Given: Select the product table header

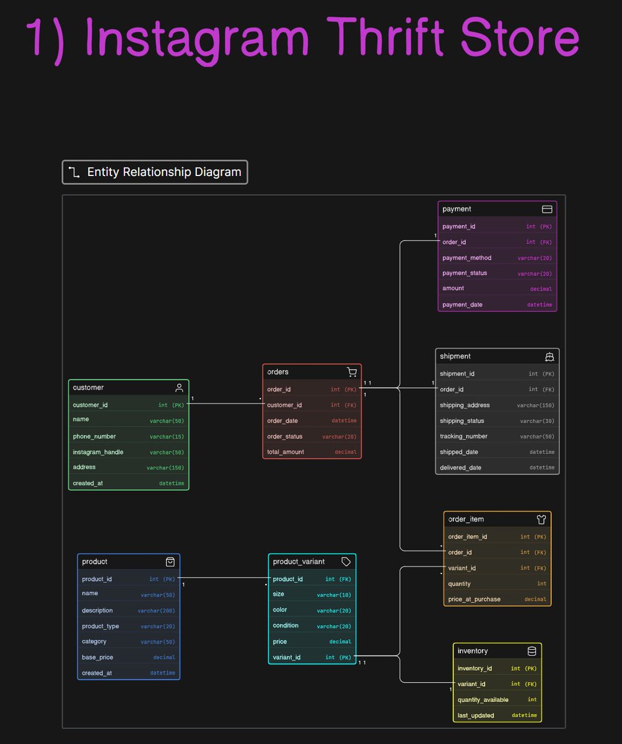Looking at the screenshot, I should tap(129, 562).
